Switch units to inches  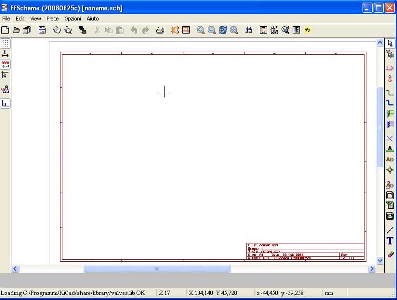[x=5, y=54]
